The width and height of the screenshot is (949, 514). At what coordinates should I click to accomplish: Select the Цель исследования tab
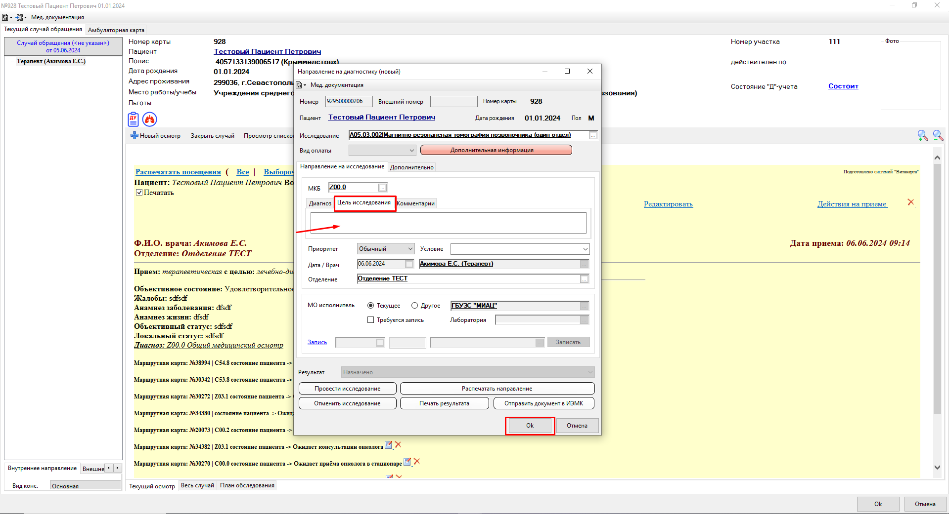364,202
